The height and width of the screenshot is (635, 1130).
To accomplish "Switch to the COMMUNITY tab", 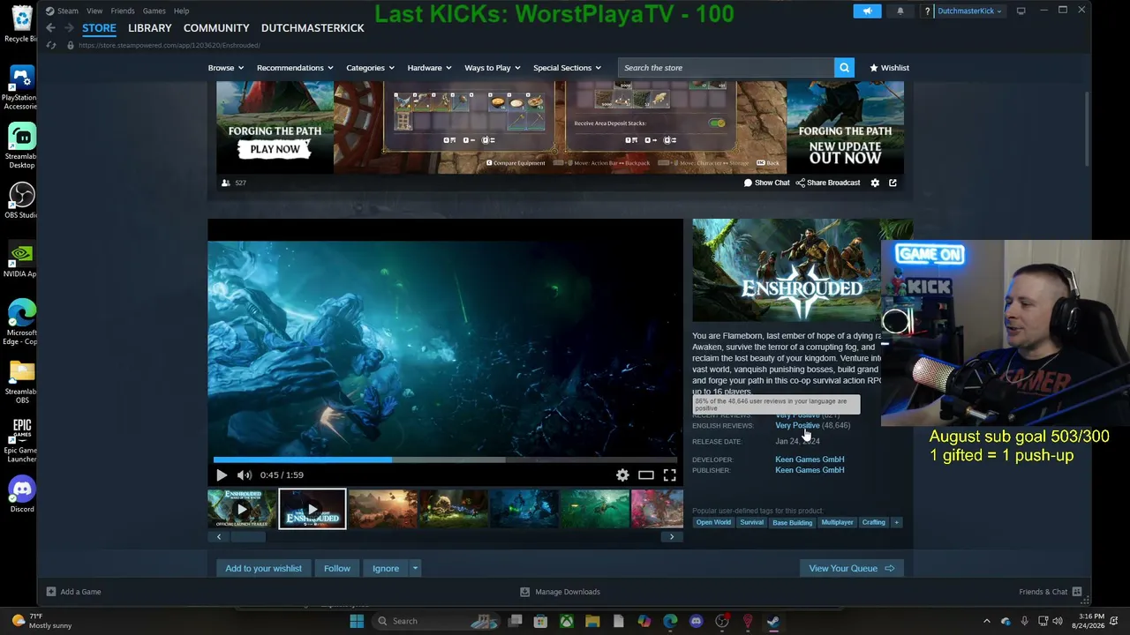I will tap(216, 28).
